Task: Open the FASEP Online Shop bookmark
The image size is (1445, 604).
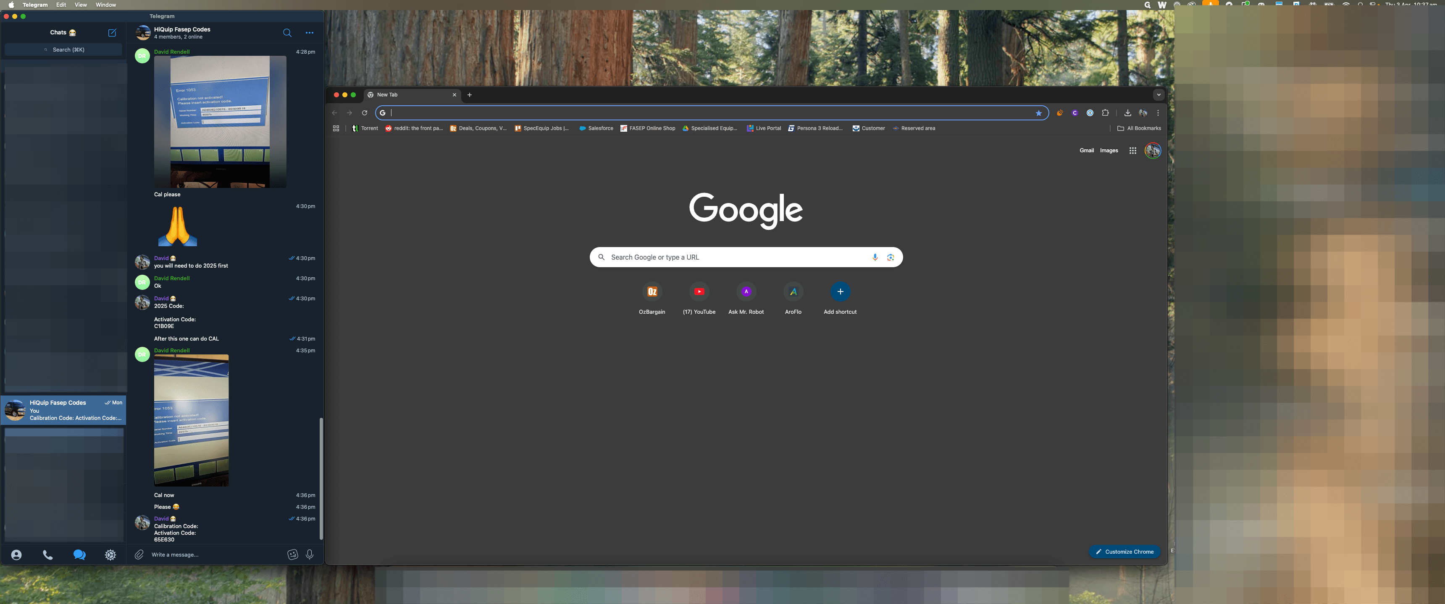Action: 647,128
